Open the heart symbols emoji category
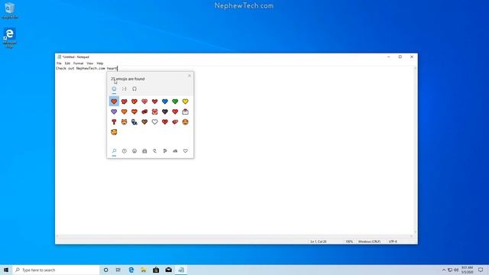Screen dimensions: 489x275 [x=185, y=151]
